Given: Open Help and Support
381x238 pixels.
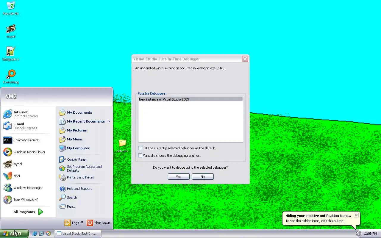Looking at the screenshot, I should click(x=85, y=189).
